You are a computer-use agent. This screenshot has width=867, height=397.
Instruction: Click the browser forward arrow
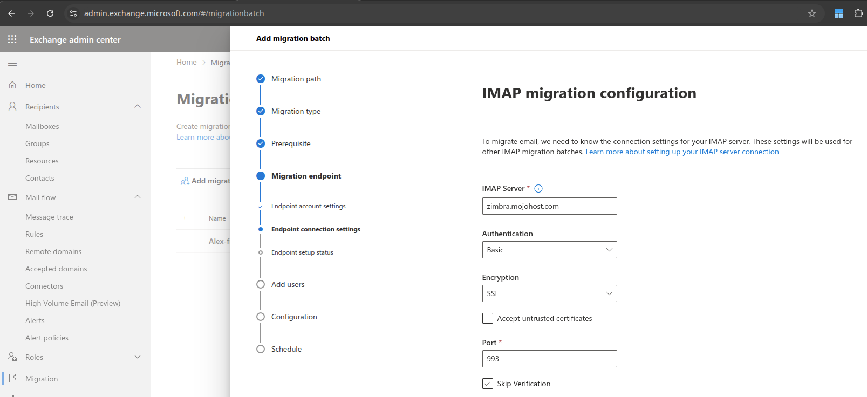tap(31, 13)
